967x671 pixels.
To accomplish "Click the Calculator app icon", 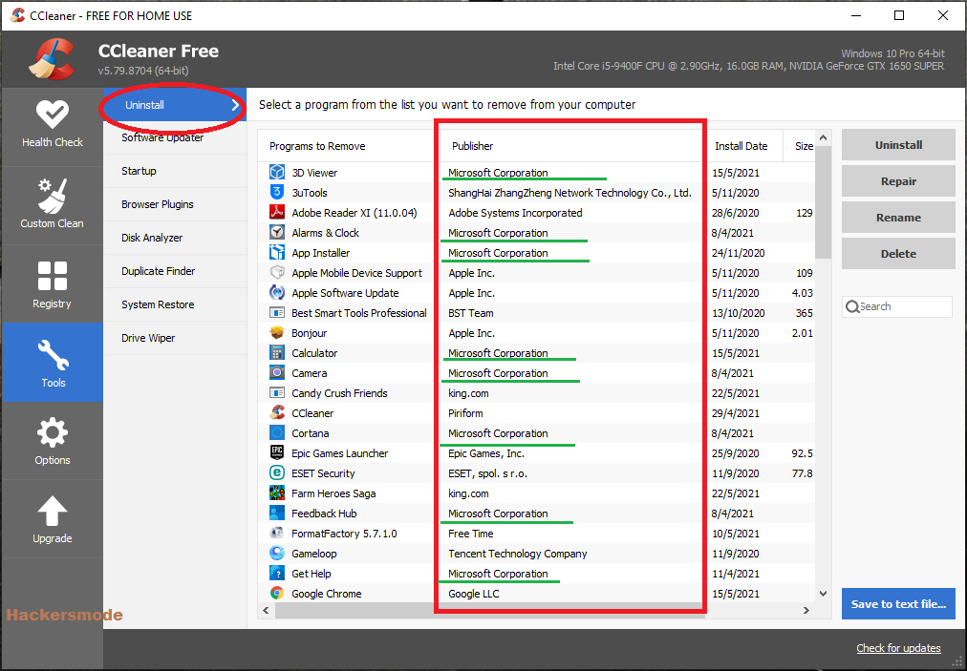I will [x=277, y=352].
